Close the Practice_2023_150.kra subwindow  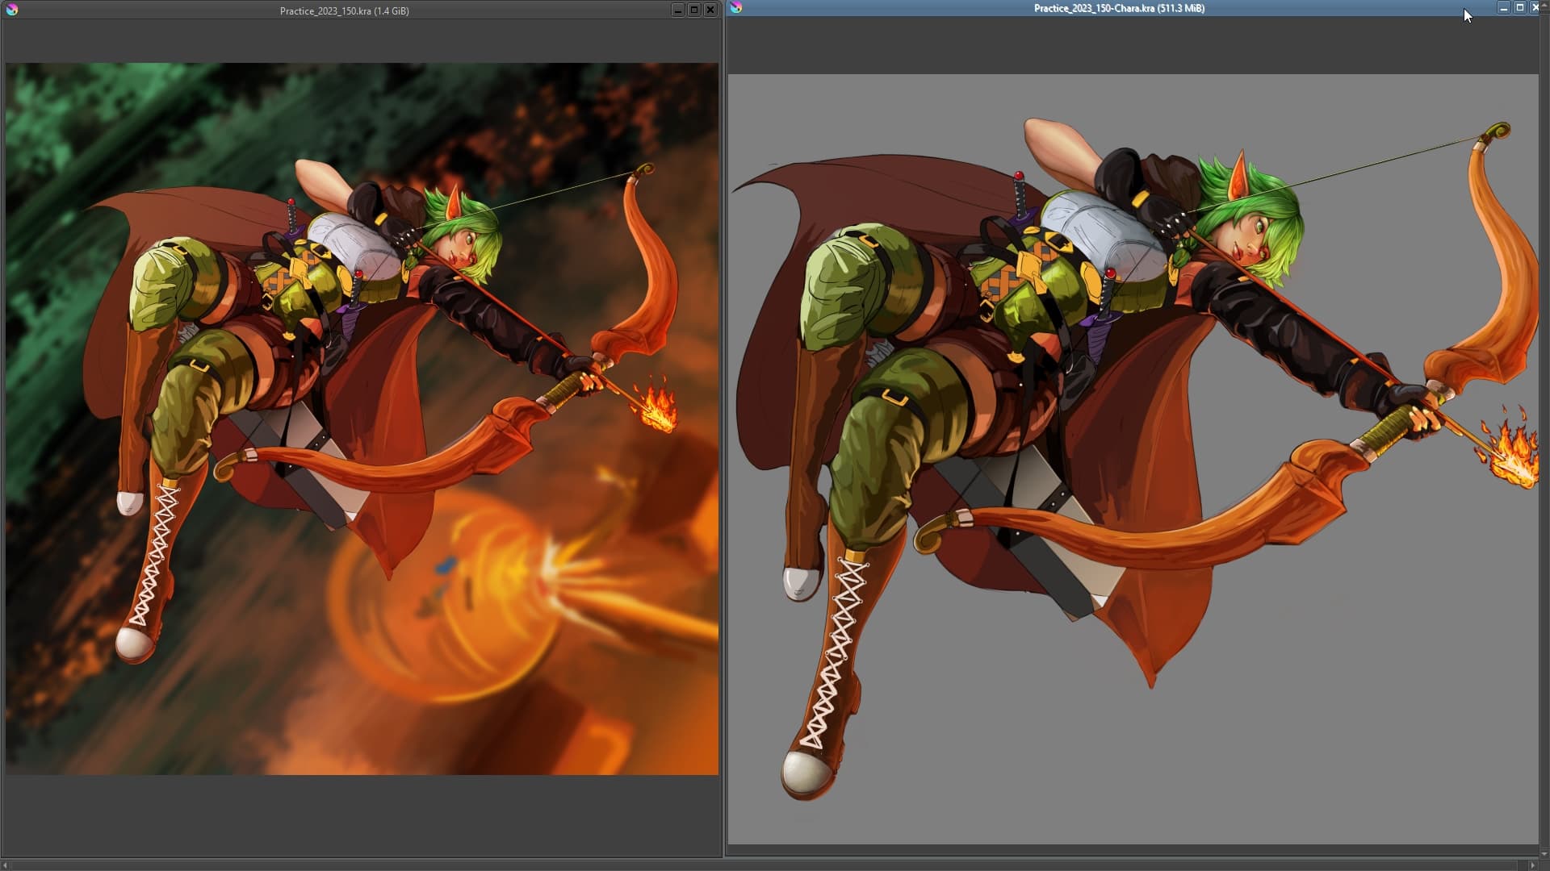(x=710, y=10)
